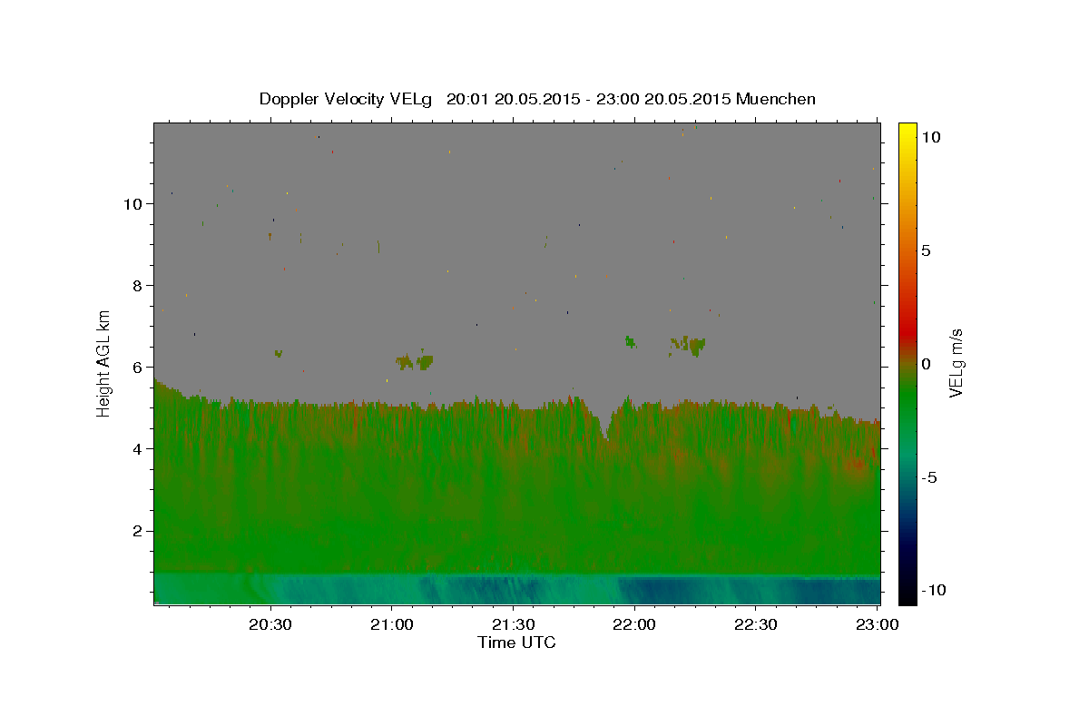Click the 'VELg m/s' colorbar label
Viewport: 1089px width, 726px height.
pos(956,363)
